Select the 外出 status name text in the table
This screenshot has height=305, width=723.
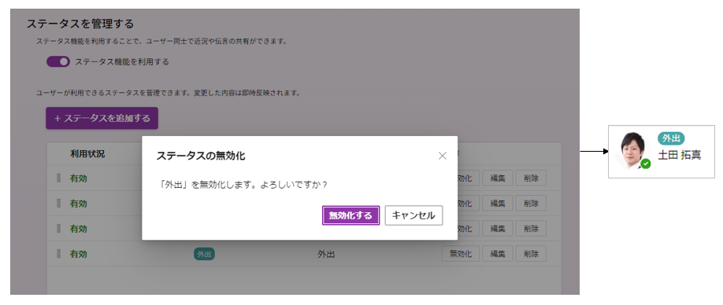(x=326, y=254)
